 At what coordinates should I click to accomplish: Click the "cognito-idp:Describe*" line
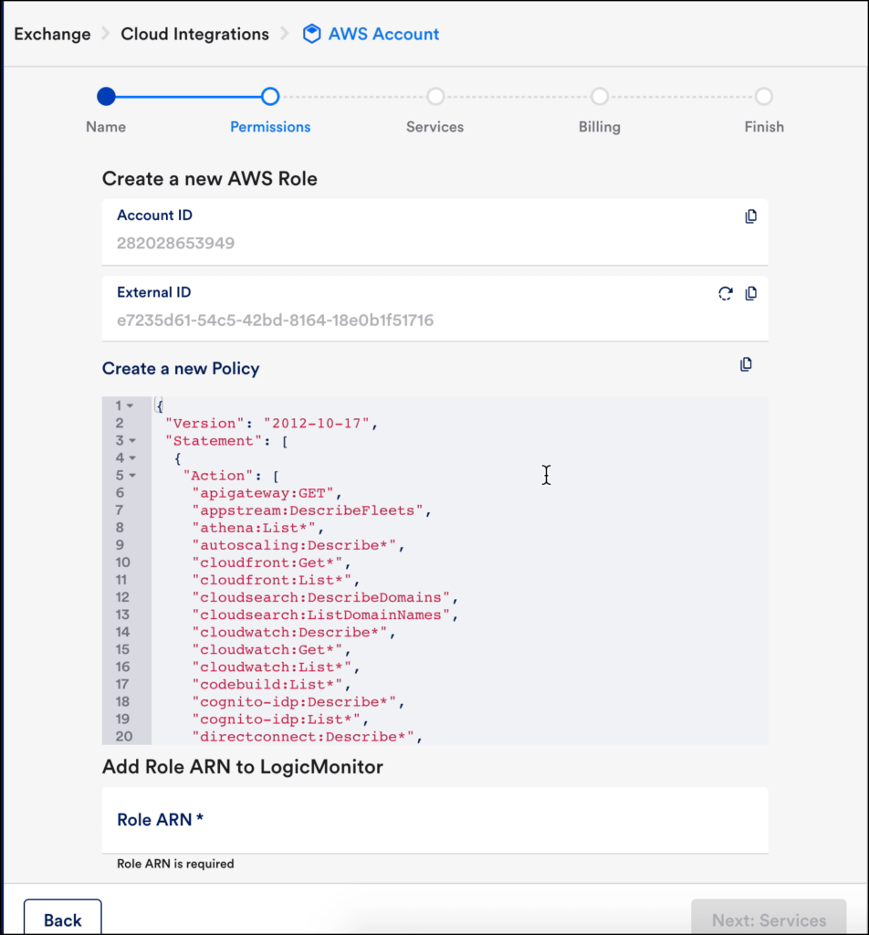[x=298, y=702]
